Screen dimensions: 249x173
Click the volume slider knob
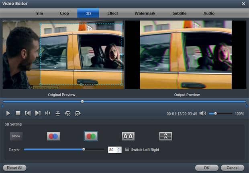pos(216,113)
